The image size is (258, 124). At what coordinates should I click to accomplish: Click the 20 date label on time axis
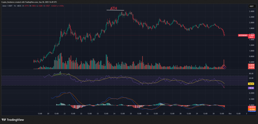[x=48, y=114]
